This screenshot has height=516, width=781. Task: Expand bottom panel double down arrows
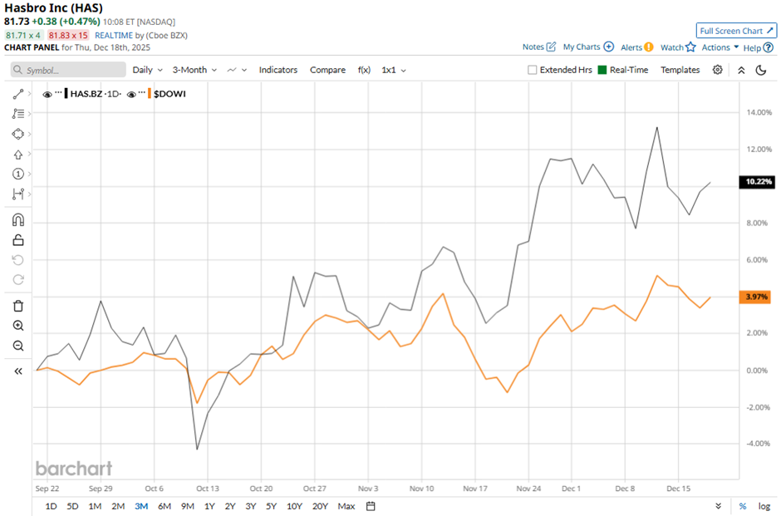[718, 506]
